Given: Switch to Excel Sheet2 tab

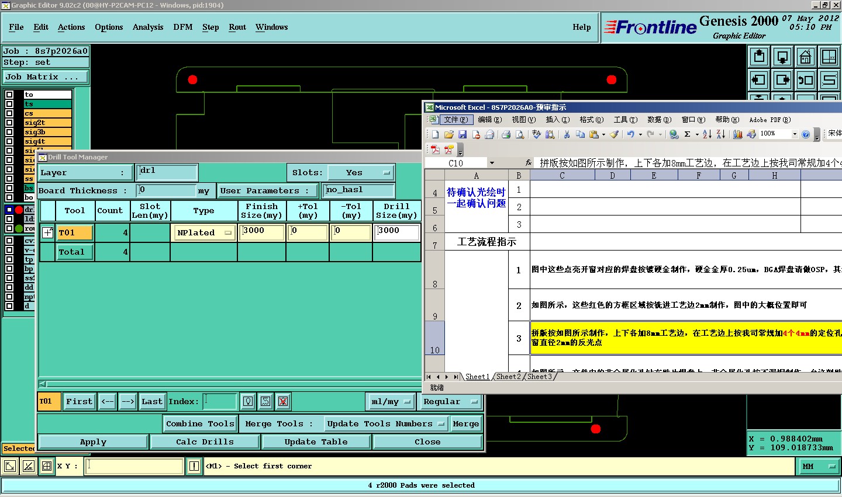Looking at the screenshot, I should 508,377.
